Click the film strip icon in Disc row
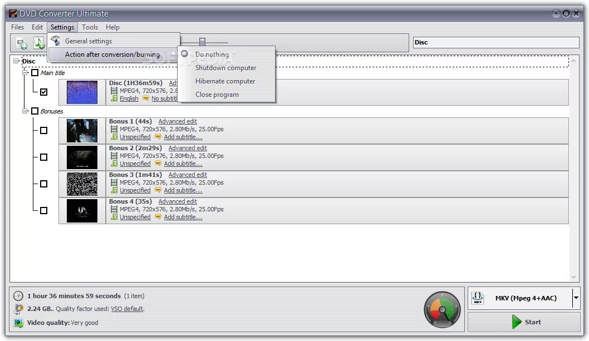Image resolution: width=589 pixels, height=341 pixels. [114, 91]
